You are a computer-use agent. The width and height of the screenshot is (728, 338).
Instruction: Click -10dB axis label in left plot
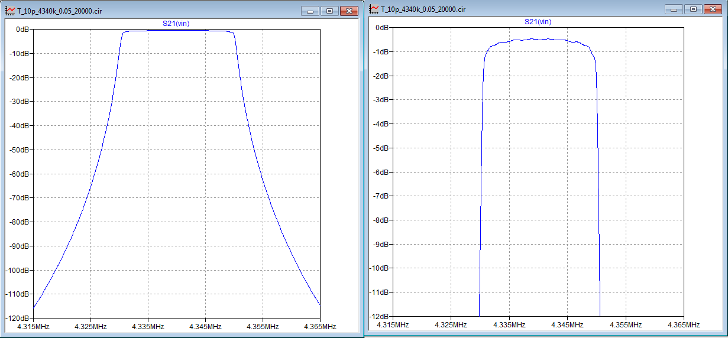point(20,54)
